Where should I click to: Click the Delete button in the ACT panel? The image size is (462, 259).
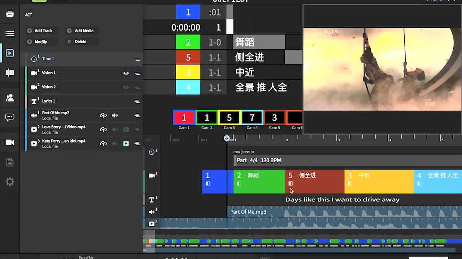click(x=80, y=41)
